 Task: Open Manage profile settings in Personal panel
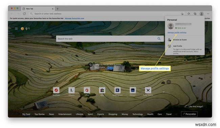pyautogui.click(x=177, y=32)
